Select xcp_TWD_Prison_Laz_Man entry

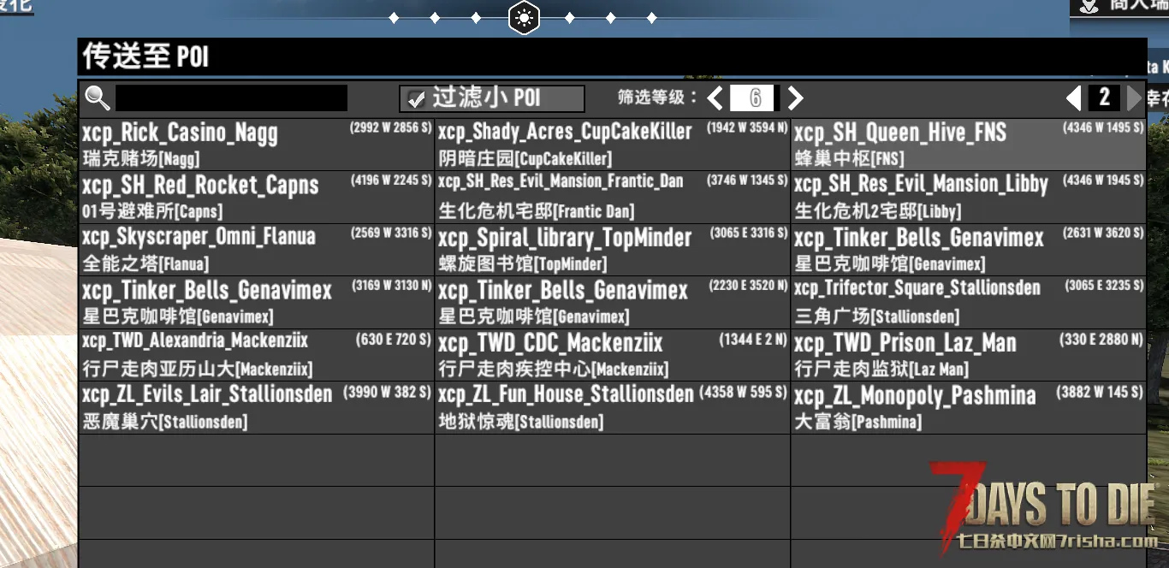click(969, 355)
